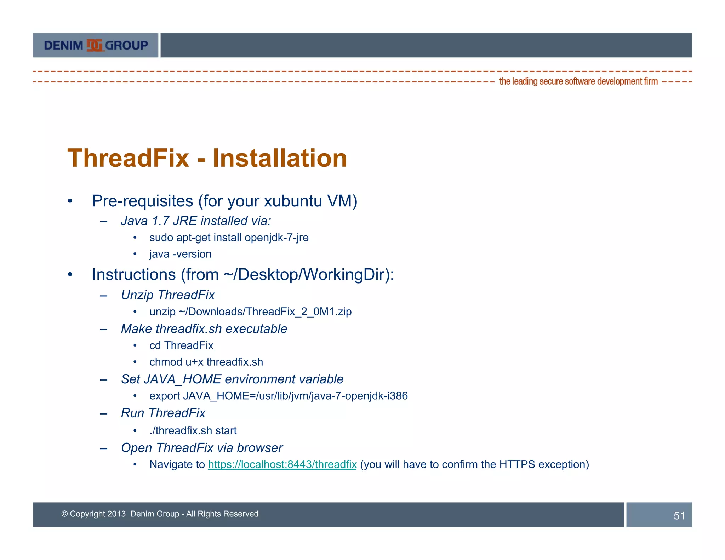Click the ./threadfix.sh start command
The height and width of the screenshot is (560, 725).
click(193, 430)
